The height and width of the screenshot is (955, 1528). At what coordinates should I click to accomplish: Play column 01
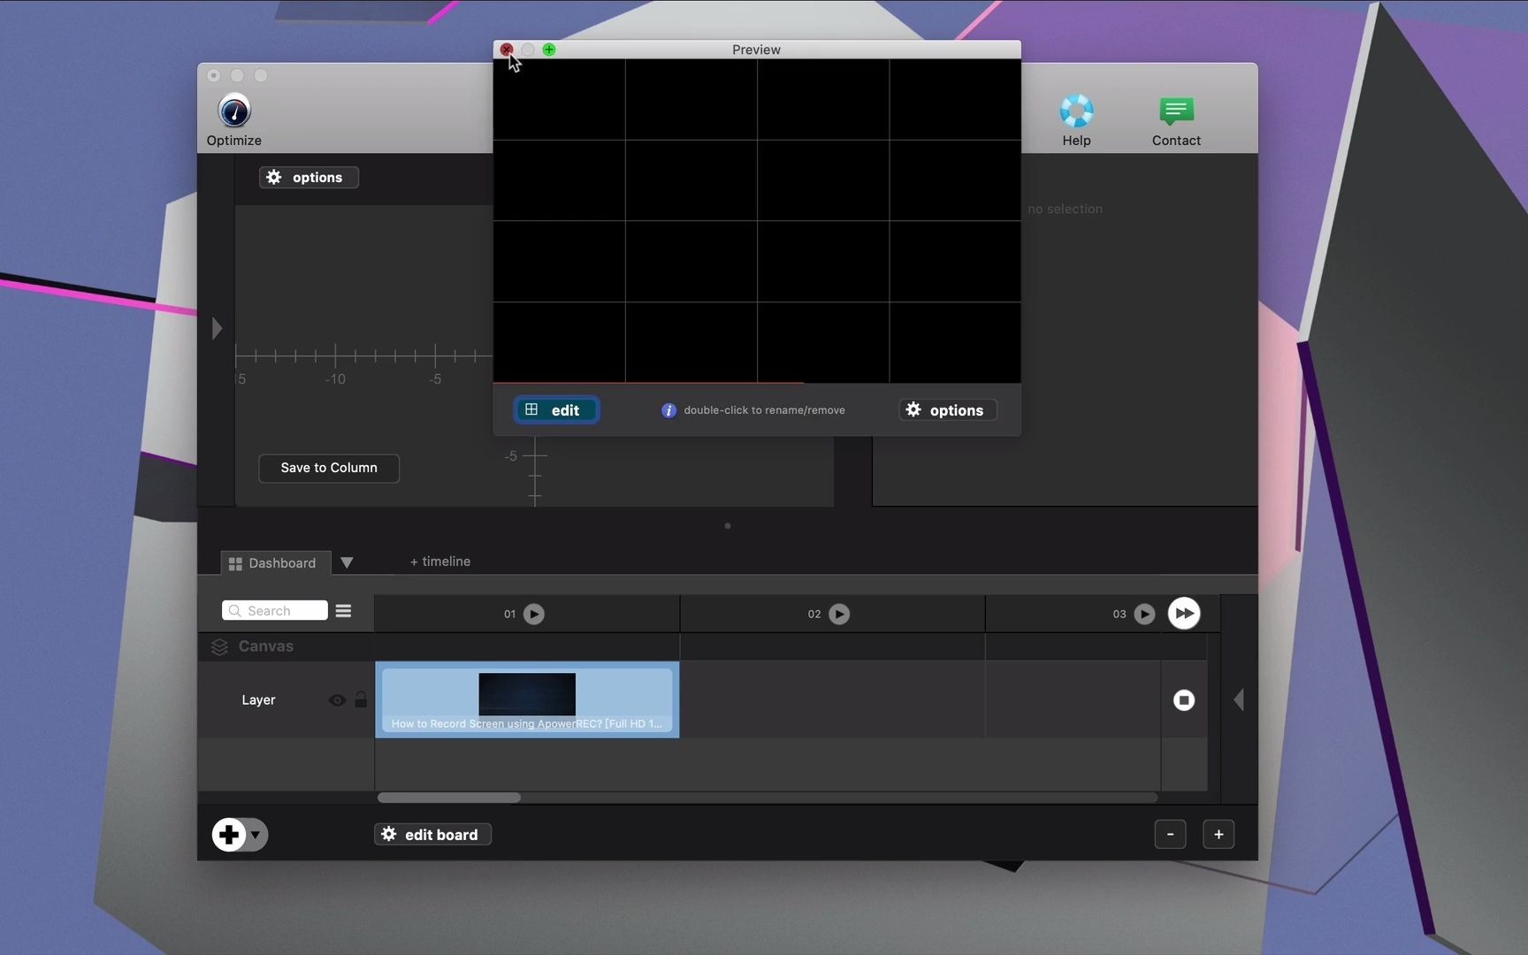(534, 614)
